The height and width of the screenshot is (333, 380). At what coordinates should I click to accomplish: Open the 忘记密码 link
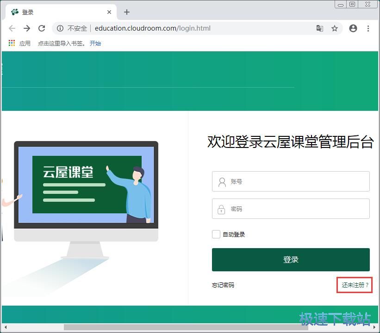tap(223, 285)
